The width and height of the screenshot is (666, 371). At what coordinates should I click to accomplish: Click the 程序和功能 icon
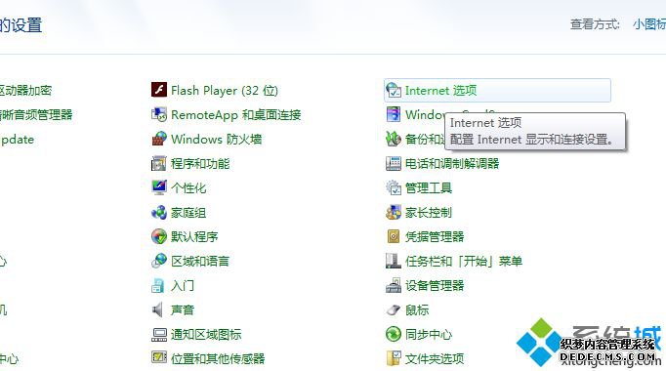click(159, 163)
